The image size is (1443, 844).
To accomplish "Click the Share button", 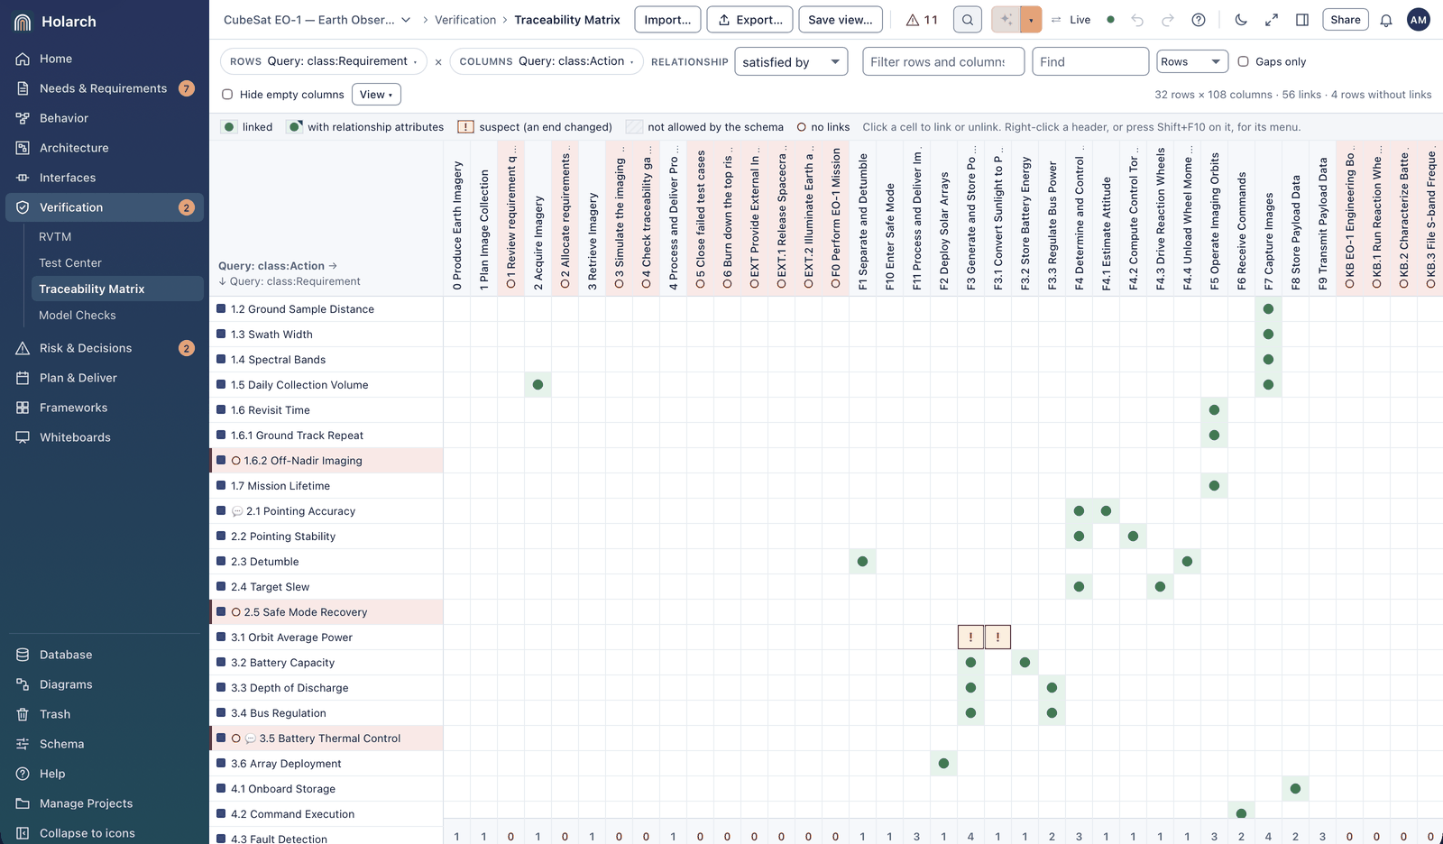I will 1346,20.
